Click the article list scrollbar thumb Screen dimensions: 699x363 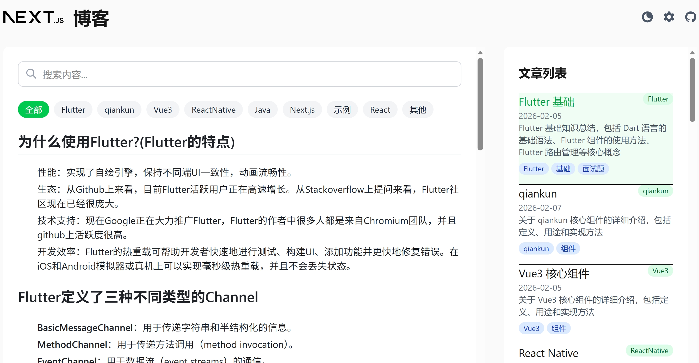[692, 90]
